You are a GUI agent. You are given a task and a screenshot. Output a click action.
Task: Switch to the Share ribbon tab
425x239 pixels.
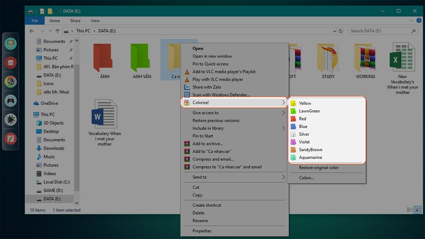[x=75, y=21]
